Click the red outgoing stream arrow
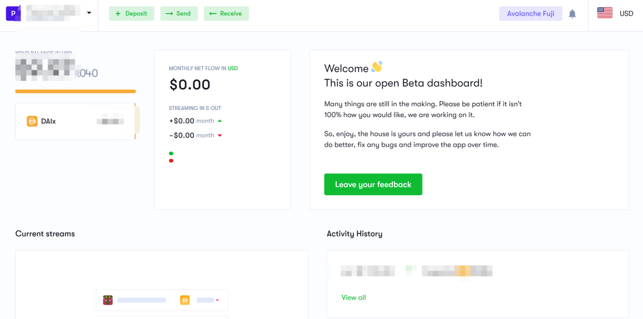 pos(220,135)
